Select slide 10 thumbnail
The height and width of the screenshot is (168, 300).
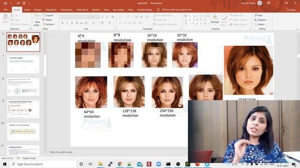click(23, 132)
